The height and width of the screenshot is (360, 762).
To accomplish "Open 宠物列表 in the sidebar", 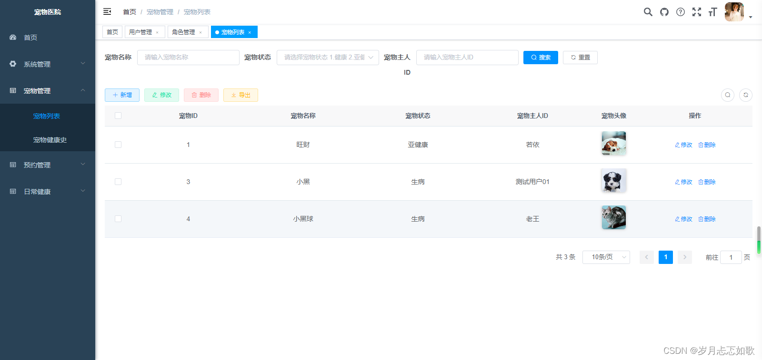I will (48, 116).
